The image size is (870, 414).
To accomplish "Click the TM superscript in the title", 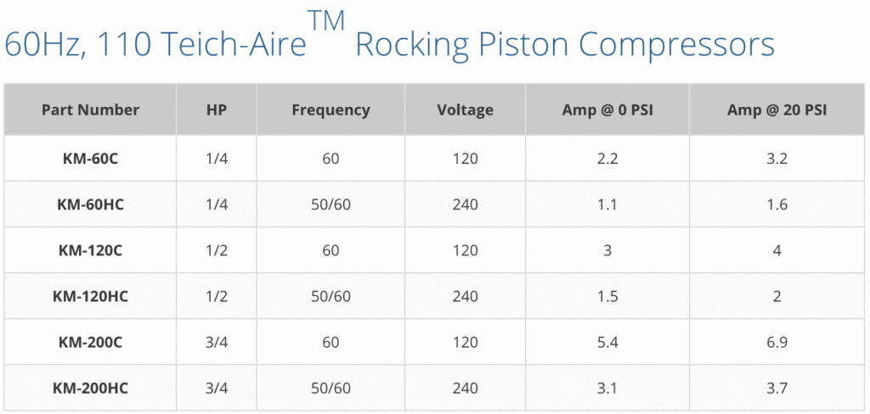I will [x=327, y=21].
